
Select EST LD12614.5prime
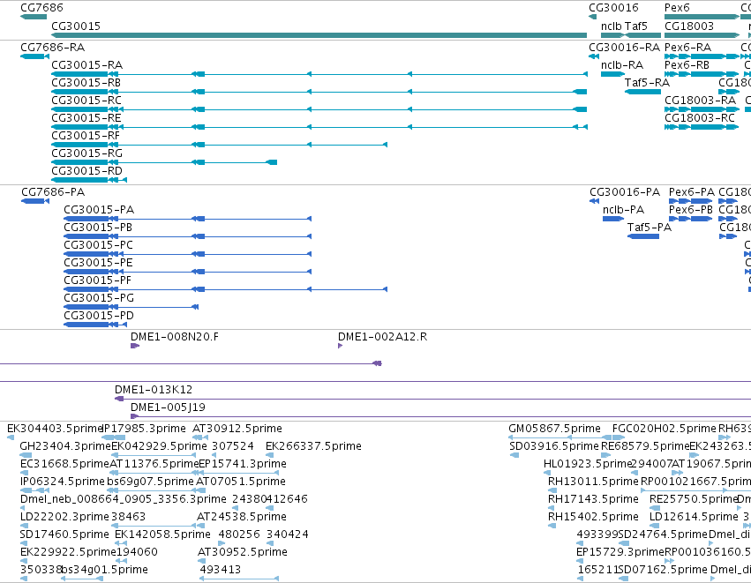click(694, 518)
